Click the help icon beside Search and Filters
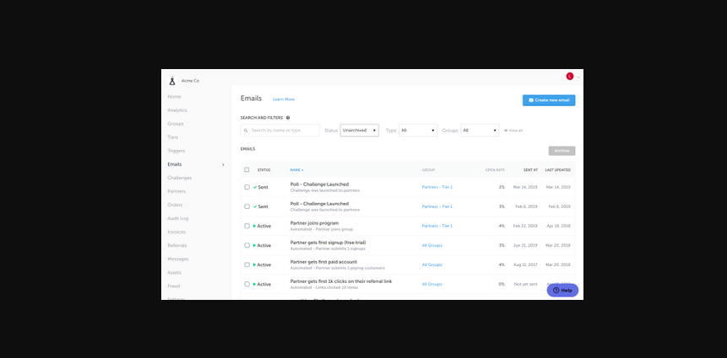Screen dimensions: 727x358 [288, 118]
